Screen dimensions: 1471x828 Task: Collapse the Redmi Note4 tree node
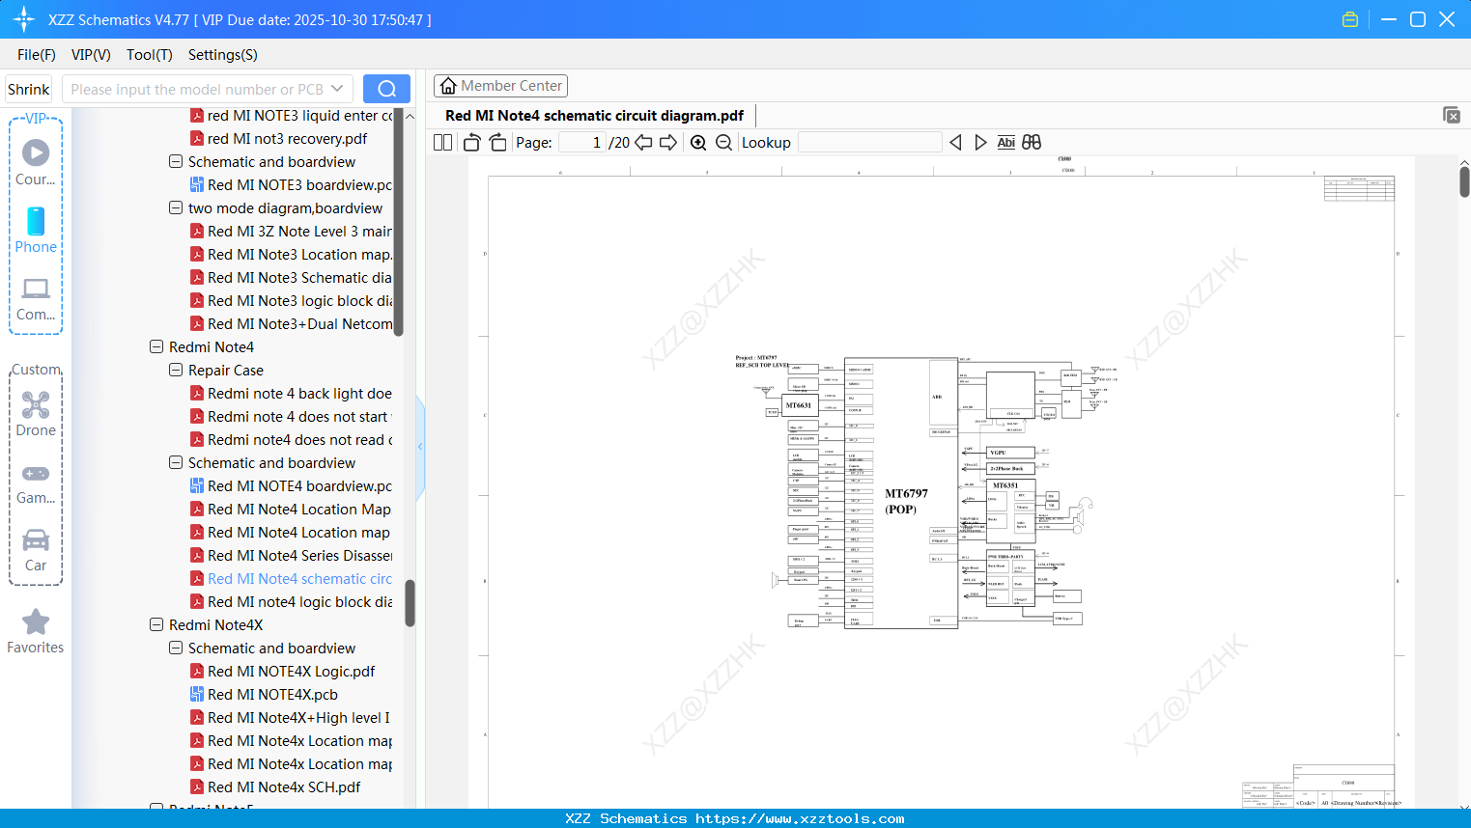tap(156, 346)
